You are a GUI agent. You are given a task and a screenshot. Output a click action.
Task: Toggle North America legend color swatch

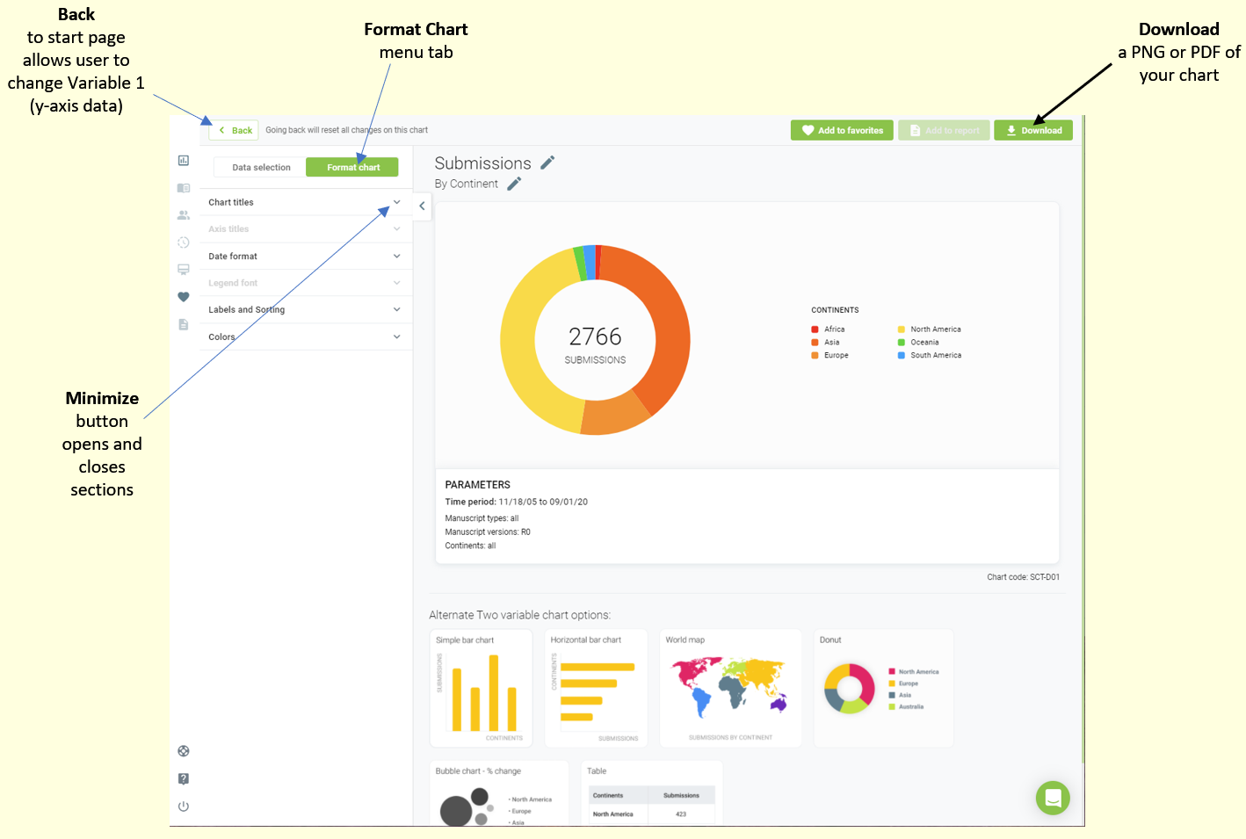pyautogui.click(x=902, y=329)
